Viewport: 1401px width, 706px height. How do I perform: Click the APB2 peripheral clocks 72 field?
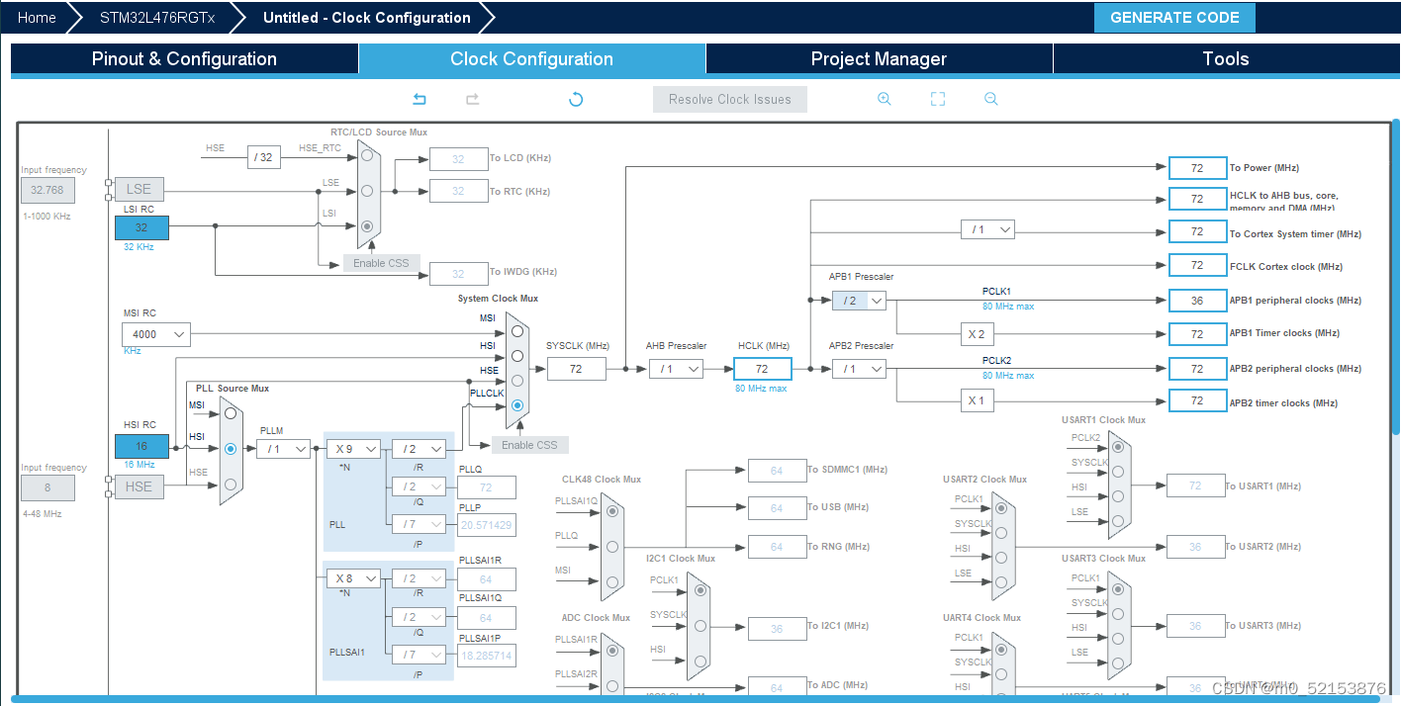1196,369
